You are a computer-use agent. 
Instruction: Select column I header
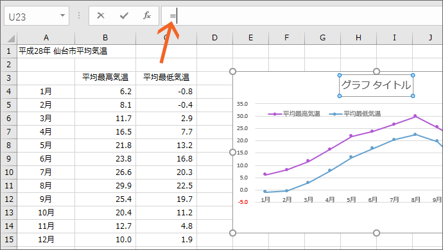pos(394,38)
